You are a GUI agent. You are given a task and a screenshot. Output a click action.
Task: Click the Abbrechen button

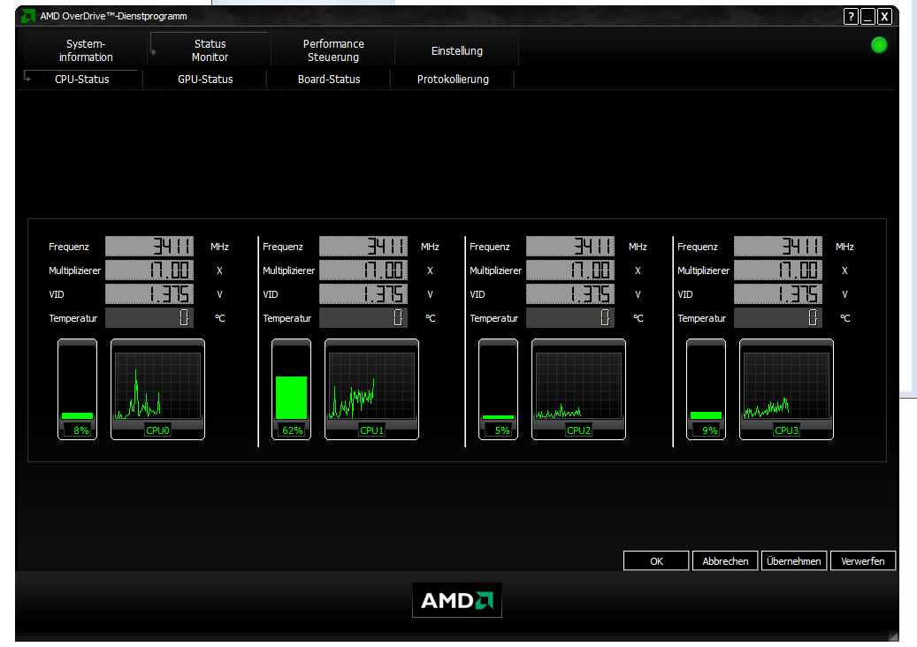725,561
